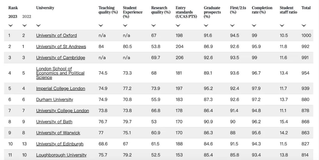The width and height of the screenshot is (319, 160).
Task: Click sort chevron under University column
Action: point(38,26)
